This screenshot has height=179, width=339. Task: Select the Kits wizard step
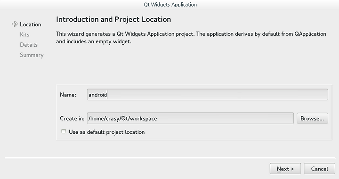coord(24,34)
